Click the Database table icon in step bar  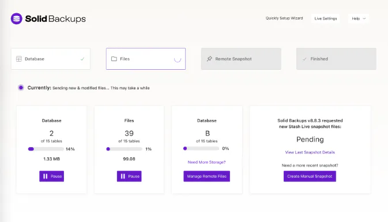pos(19,59)
